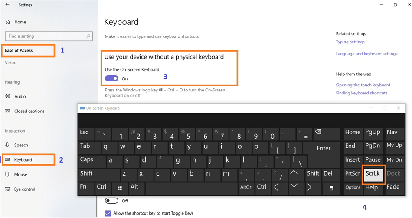Select Keyboard in the sidebar
412x218 pixels.
19,159
